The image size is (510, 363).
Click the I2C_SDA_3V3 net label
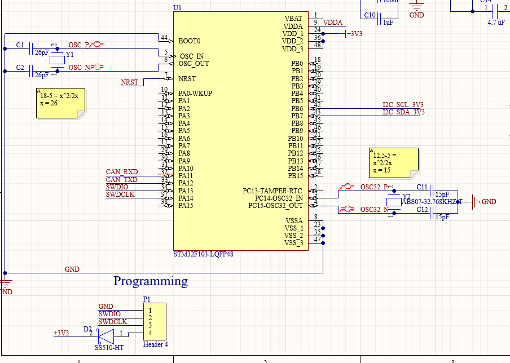pos(403,112)
